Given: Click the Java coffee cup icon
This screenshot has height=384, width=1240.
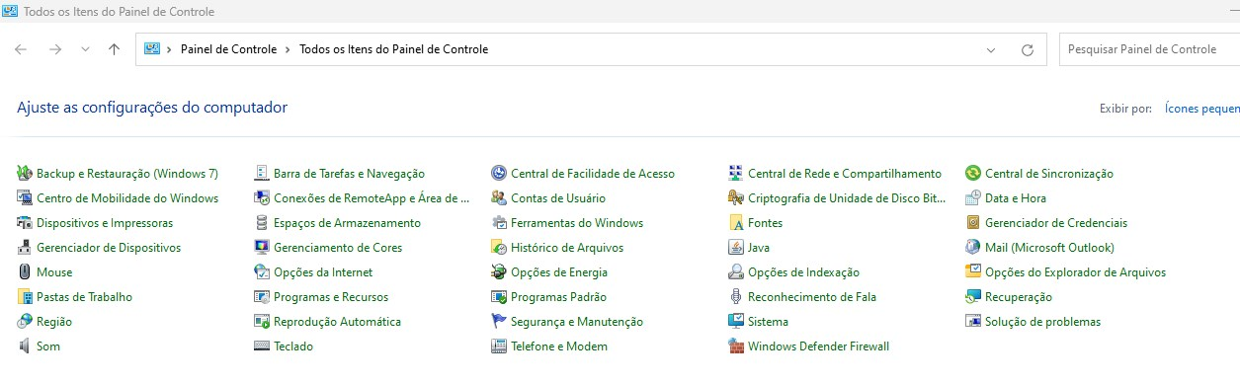Looking at the screenshot, I should click(736, 248).
